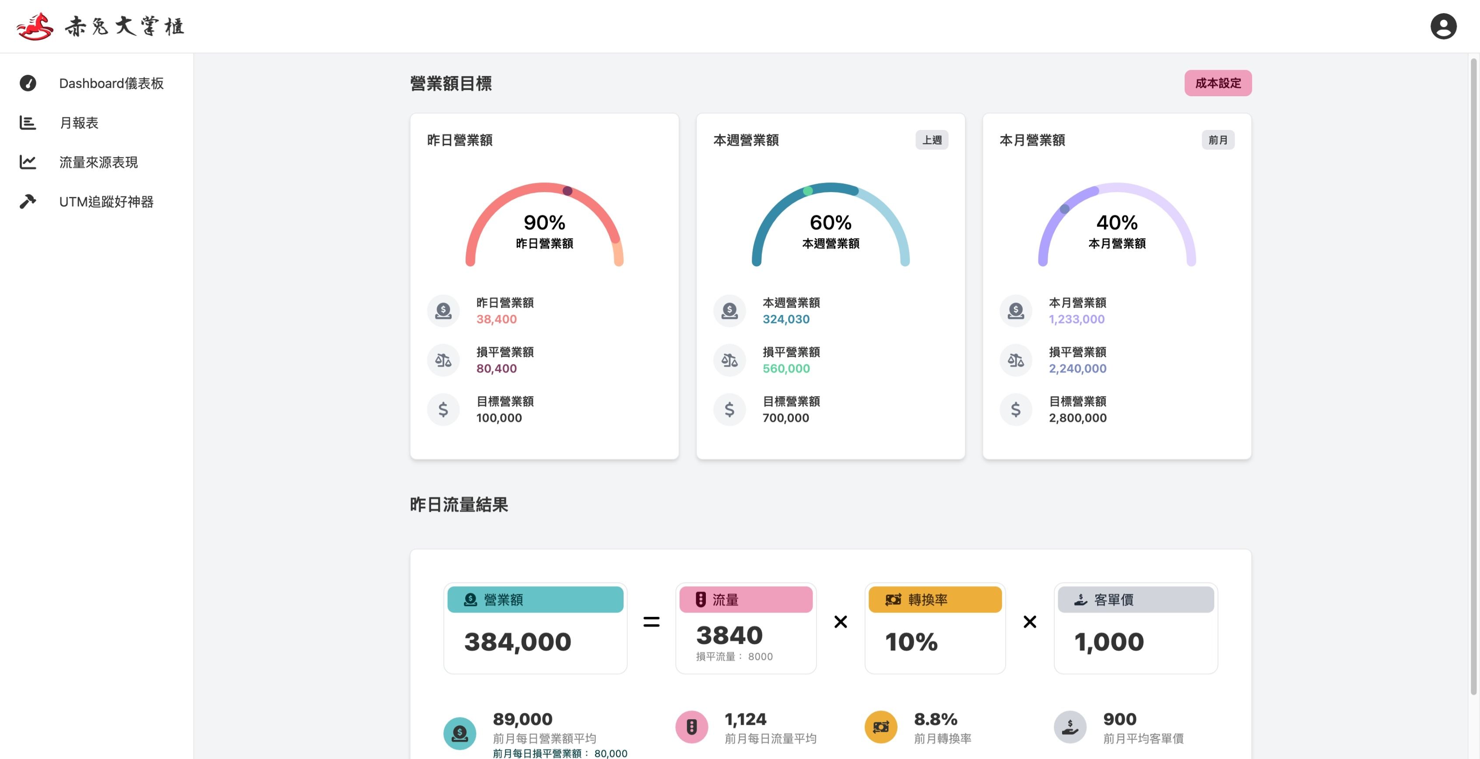
Task: Click the teal circle icon beside 89,000
Action: point(459,733)
